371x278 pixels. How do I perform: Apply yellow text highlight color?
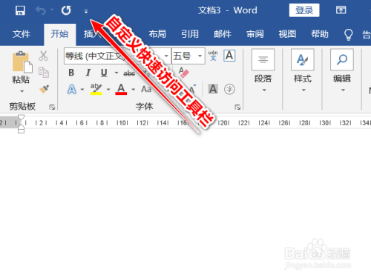tap(96, 90)
